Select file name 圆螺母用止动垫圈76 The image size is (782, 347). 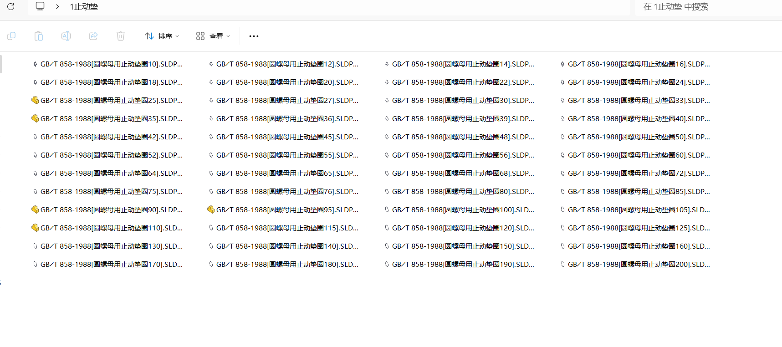(x=287, y=192)
